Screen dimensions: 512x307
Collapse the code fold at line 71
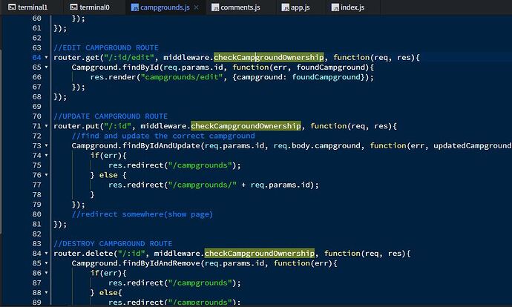tap(46, 126)
